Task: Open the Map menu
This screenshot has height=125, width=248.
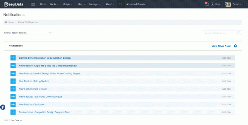Action: click(81, 4)
